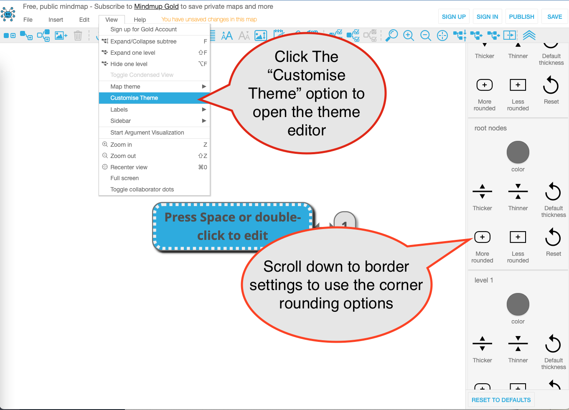Click the insert parent node toolbar icon
569x410 pixels.
[43, 36]
